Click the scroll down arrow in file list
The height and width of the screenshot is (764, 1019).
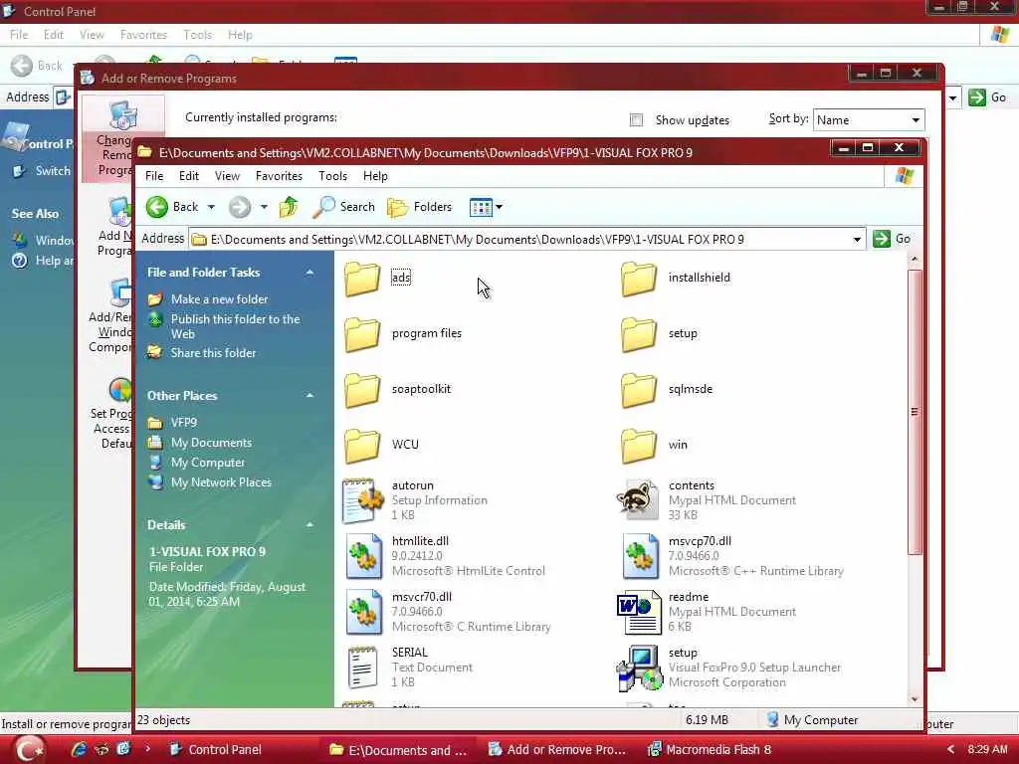(915, 699)
